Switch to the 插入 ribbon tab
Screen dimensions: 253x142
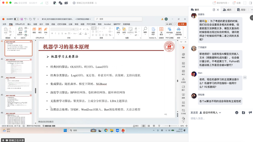point(29,24)
